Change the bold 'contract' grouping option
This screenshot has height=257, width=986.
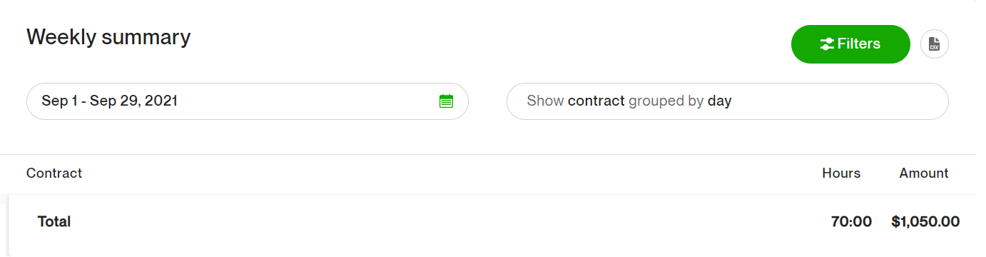(596, 101)
